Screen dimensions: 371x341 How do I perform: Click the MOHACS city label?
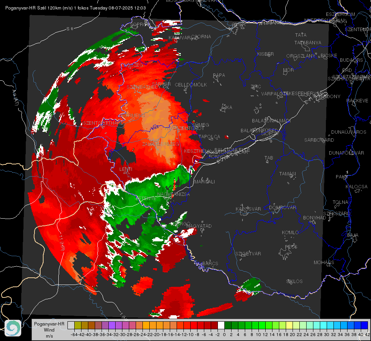click(x=324, y=262)
